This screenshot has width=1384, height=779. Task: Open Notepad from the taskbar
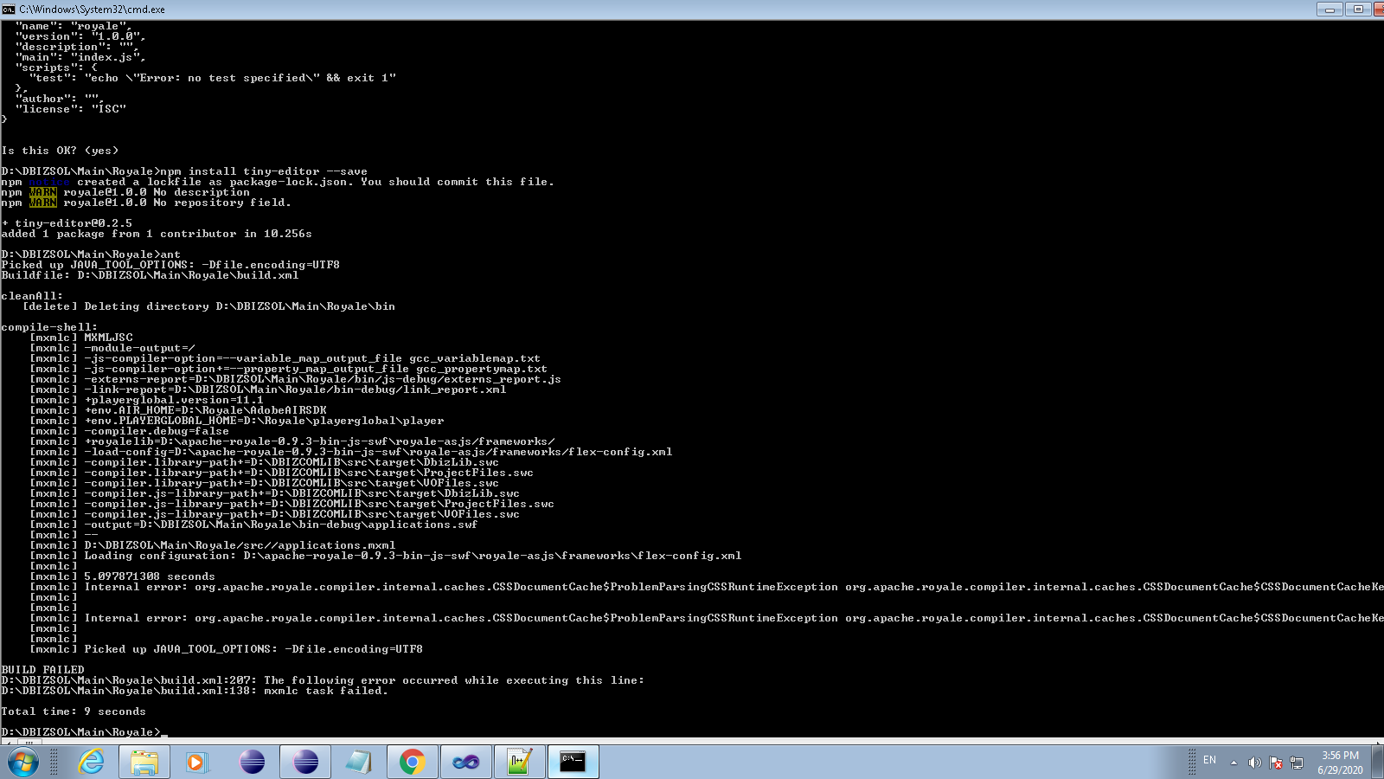(x=359, y=762)
